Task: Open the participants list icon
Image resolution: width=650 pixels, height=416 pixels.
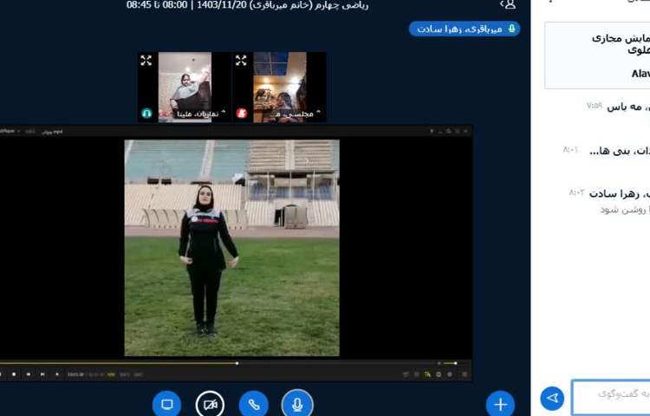Action: tap(508, 4)
